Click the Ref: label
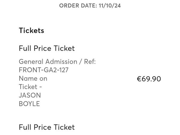The image size is (180, 135). (90, 61)
